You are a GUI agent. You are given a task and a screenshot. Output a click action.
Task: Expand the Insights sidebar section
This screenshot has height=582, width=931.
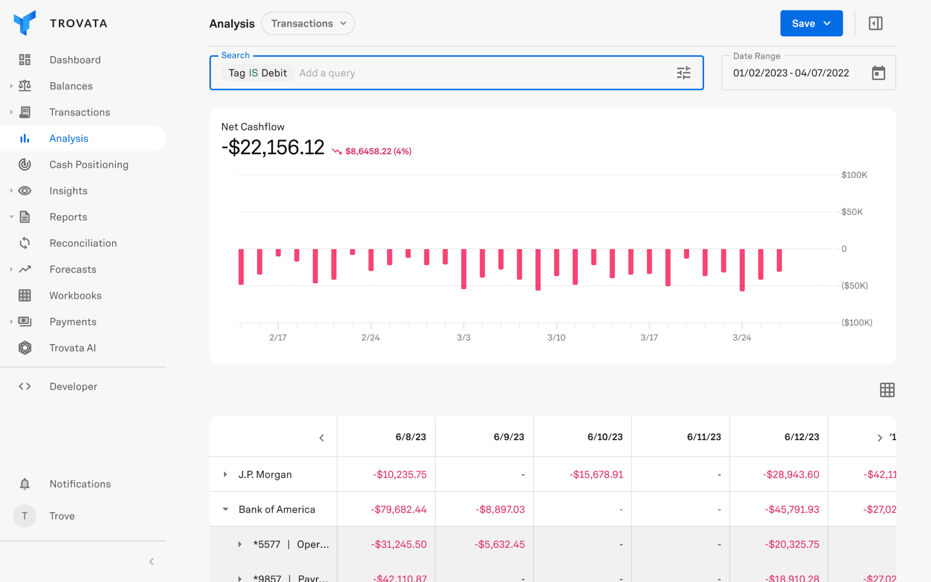coord(11,191)
